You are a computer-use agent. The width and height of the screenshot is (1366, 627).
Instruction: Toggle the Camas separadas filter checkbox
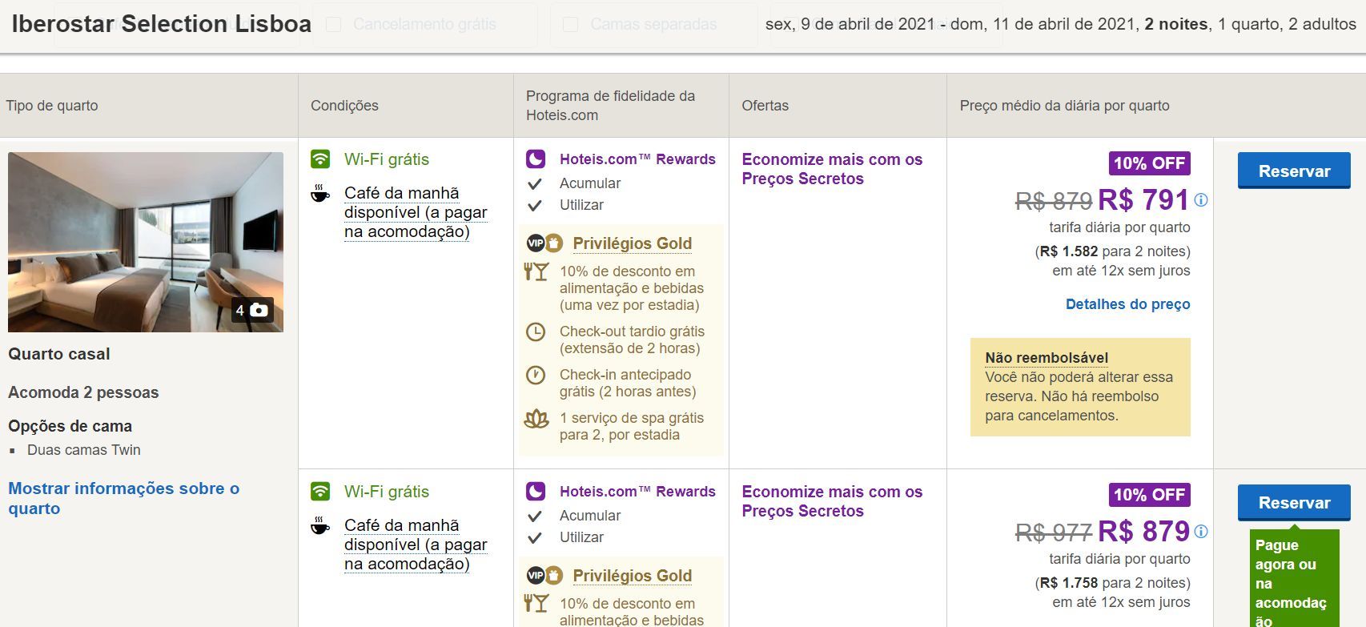tap(571, 25)
